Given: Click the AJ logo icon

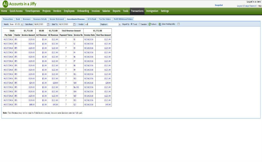Looking at the screenshot, I should coord(5,4).
